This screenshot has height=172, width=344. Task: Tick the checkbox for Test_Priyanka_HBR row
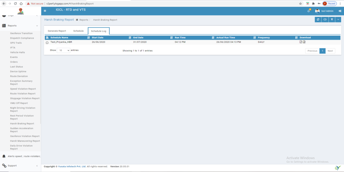pyautogui.click(x=47, y=42)
